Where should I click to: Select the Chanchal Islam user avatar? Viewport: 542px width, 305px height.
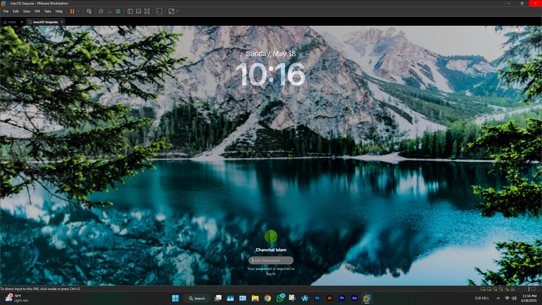click(271, 236)
